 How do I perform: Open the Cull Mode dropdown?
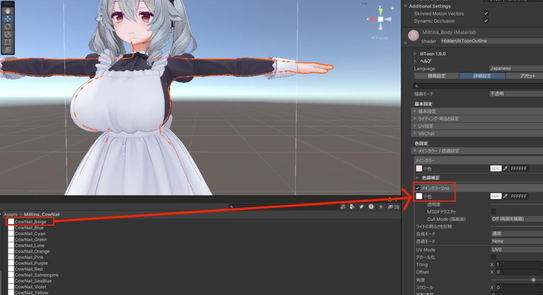tap(516, 219)
